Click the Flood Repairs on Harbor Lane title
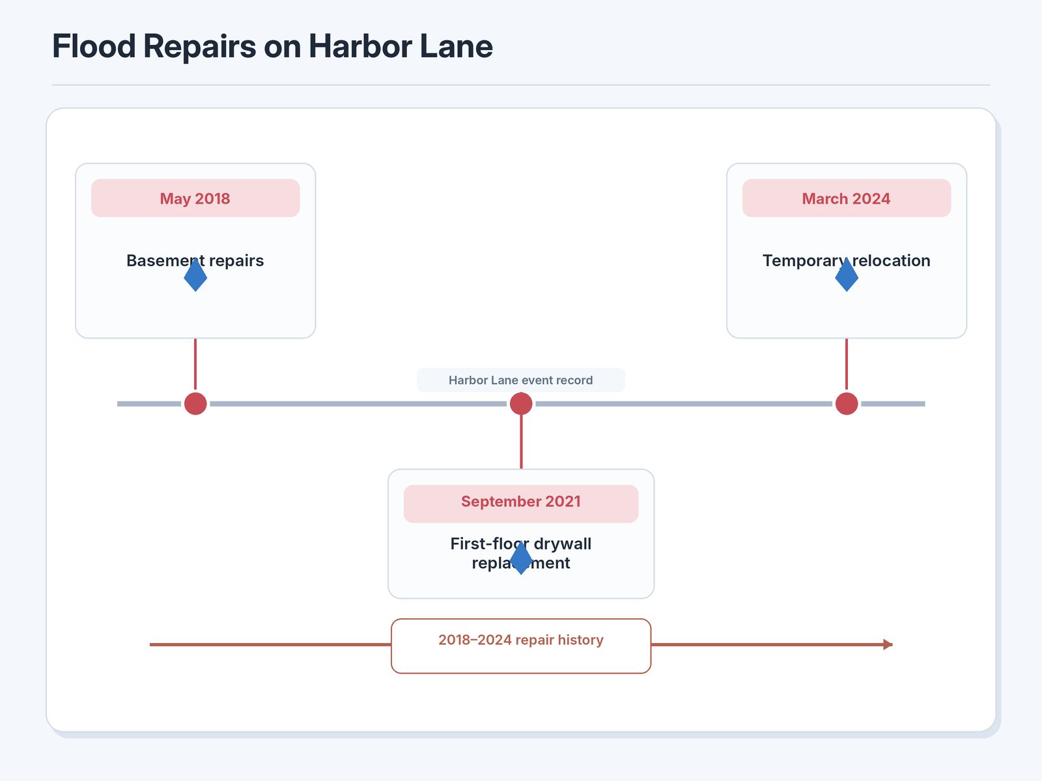This screenshot has height=781, width=1042. coord(272,47)
